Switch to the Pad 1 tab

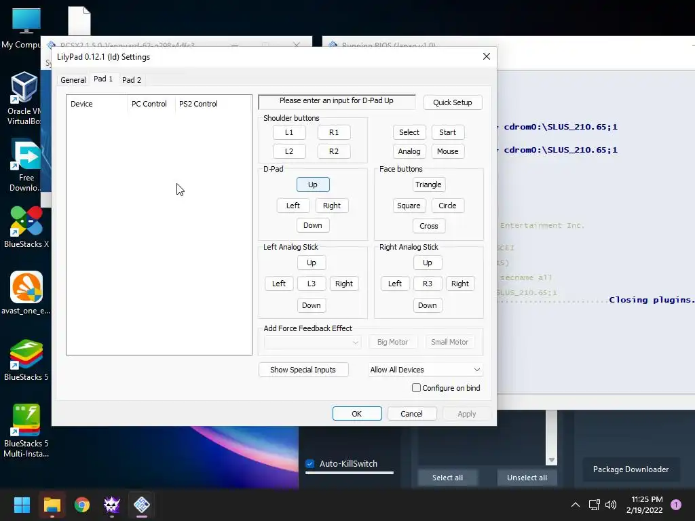(103, 79)
